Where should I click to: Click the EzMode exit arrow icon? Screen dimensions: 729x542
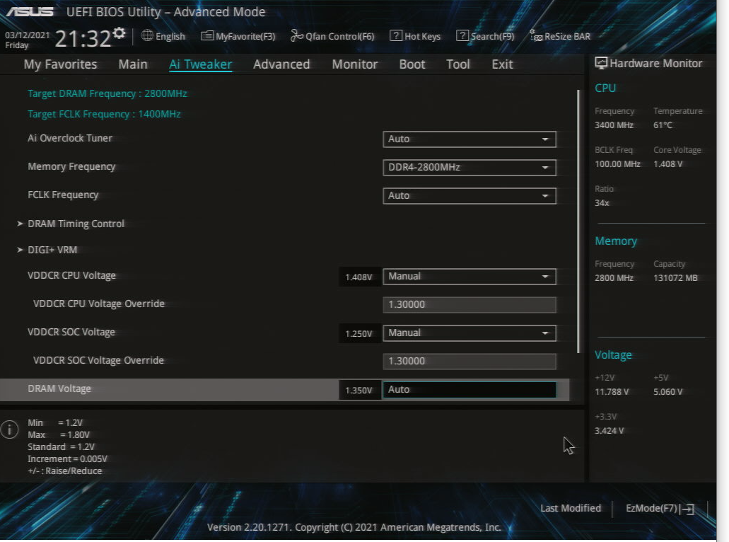[687, 509]
